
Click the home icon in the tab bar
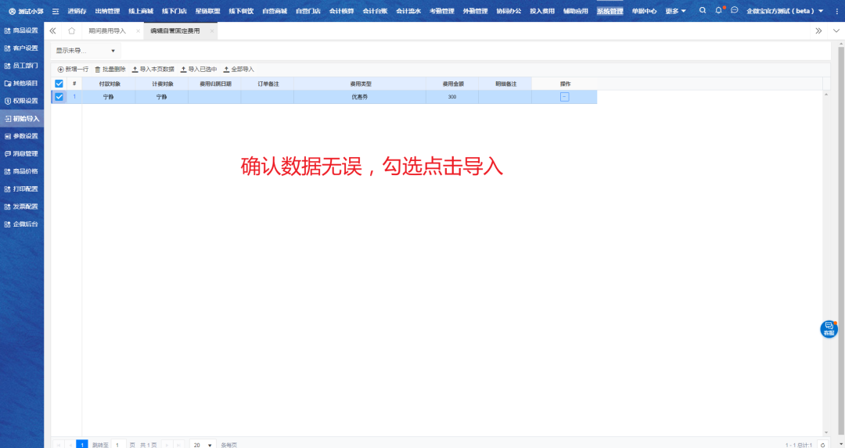click(72, 30)
